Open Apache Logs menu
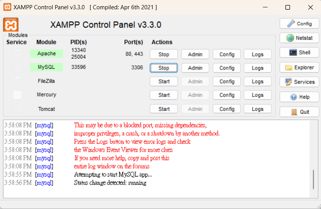 click(x=258, y=54)
